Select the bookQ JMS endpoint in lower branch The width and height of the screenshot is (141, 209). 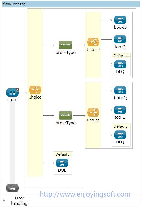[120, 90]
